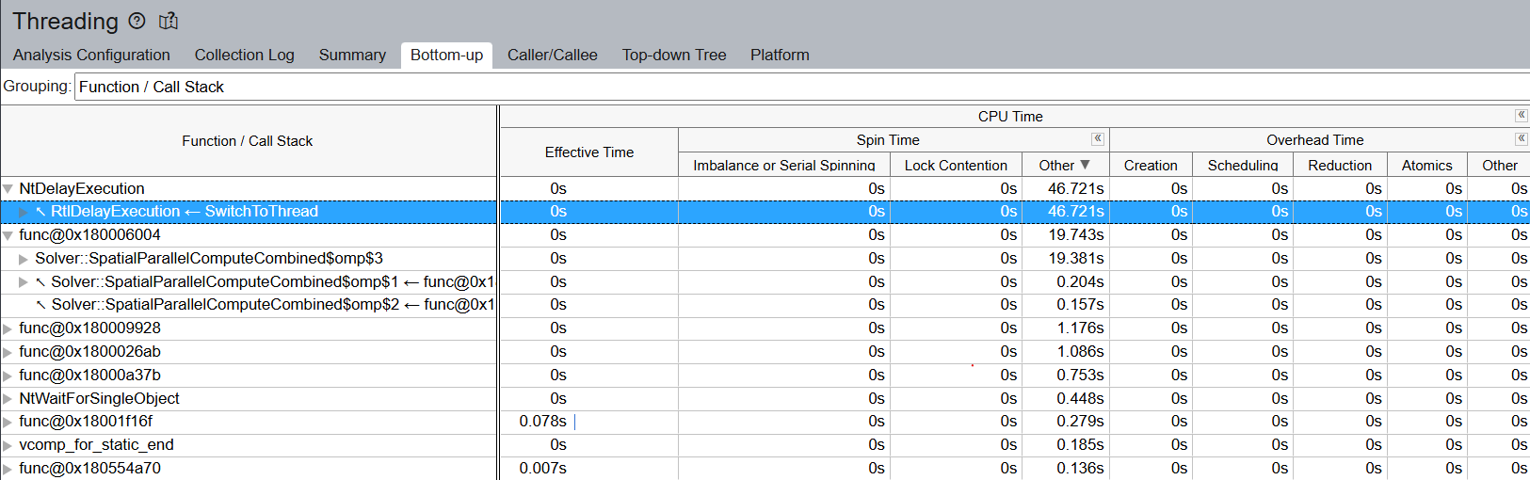Select the 0.185s value for vcomp_for_static_end
The width and height of the screenshot is (1530, 480).
pyautogui.click(x=1080, y=445)
